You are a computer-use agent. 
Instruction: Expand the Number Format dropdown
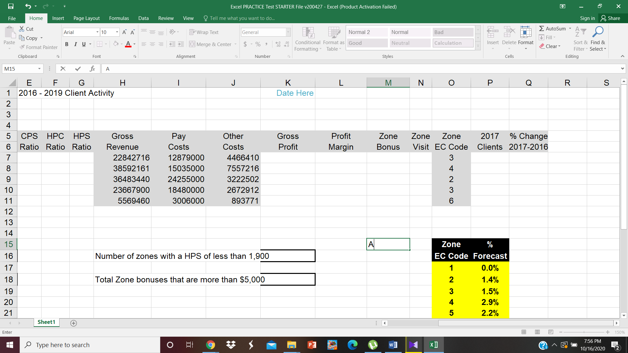click(x=288, y=32)
